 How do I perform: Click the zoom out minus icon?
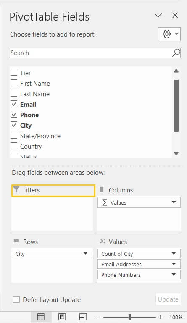point(99,317)
